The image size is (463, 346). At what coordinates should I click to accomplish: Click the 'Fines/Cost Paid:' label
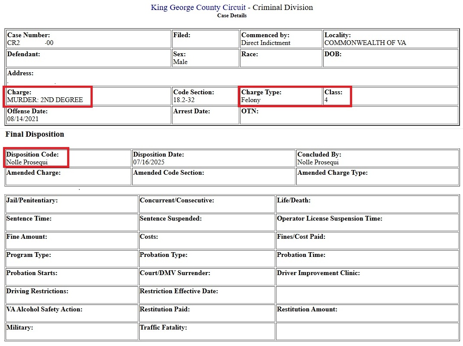click(301, 237)
